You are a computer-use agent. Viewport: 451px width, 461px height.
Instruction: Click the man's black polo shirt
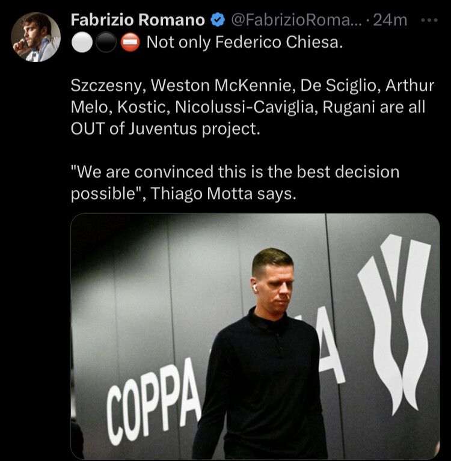coord(260,382)
